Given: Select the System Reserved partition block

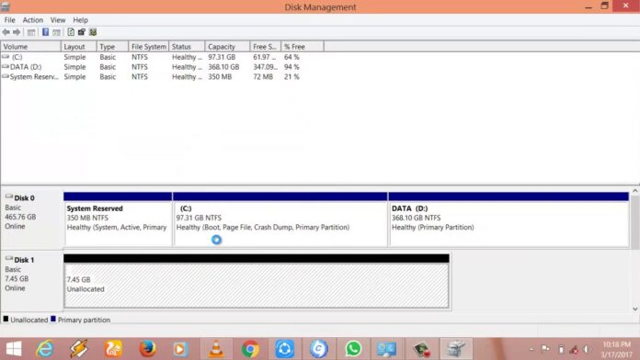Looking at the screenshot, I should pos(118,219).
